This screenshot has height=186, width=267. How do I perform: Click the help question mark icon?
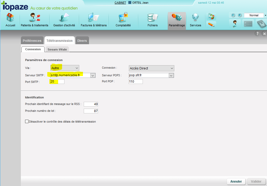(257, 33)
